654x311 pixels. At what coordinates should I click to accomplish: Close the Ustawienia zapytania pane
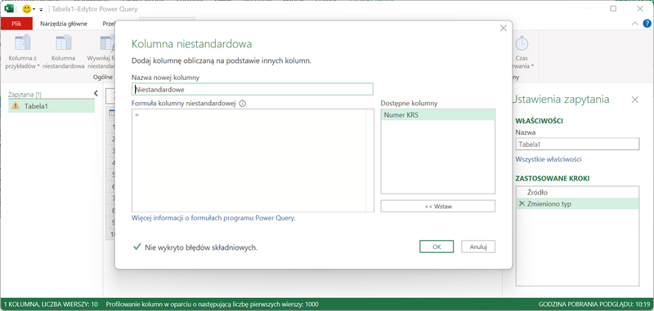(635, 100)
